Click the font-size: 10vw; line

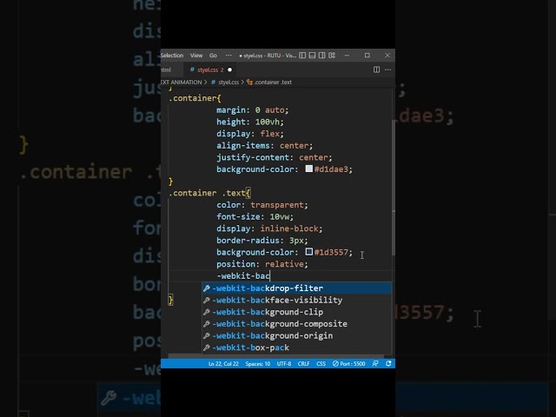click(x=255, y=216)
